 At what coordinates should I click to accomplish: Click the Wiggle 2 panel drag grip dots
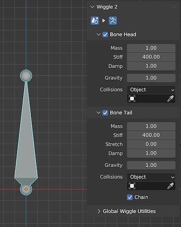[x=174, y=7]
